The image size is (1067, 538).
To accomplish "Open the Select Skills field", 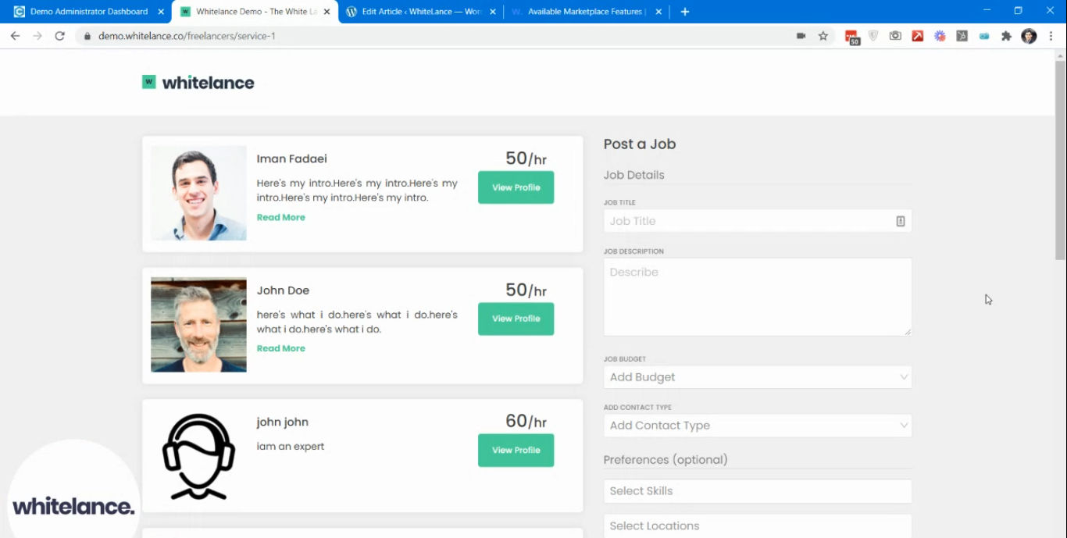I will click(x=758, y=491).
